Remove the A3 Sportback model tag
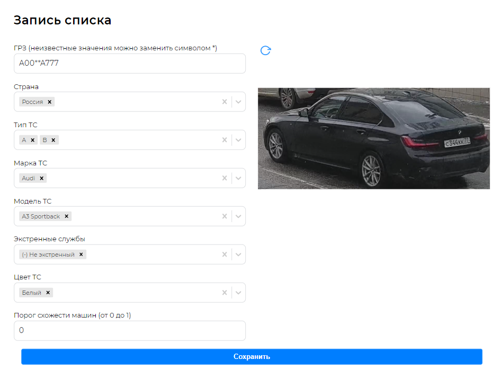Screen dimensions: 502x386 [x=67, y=216]
